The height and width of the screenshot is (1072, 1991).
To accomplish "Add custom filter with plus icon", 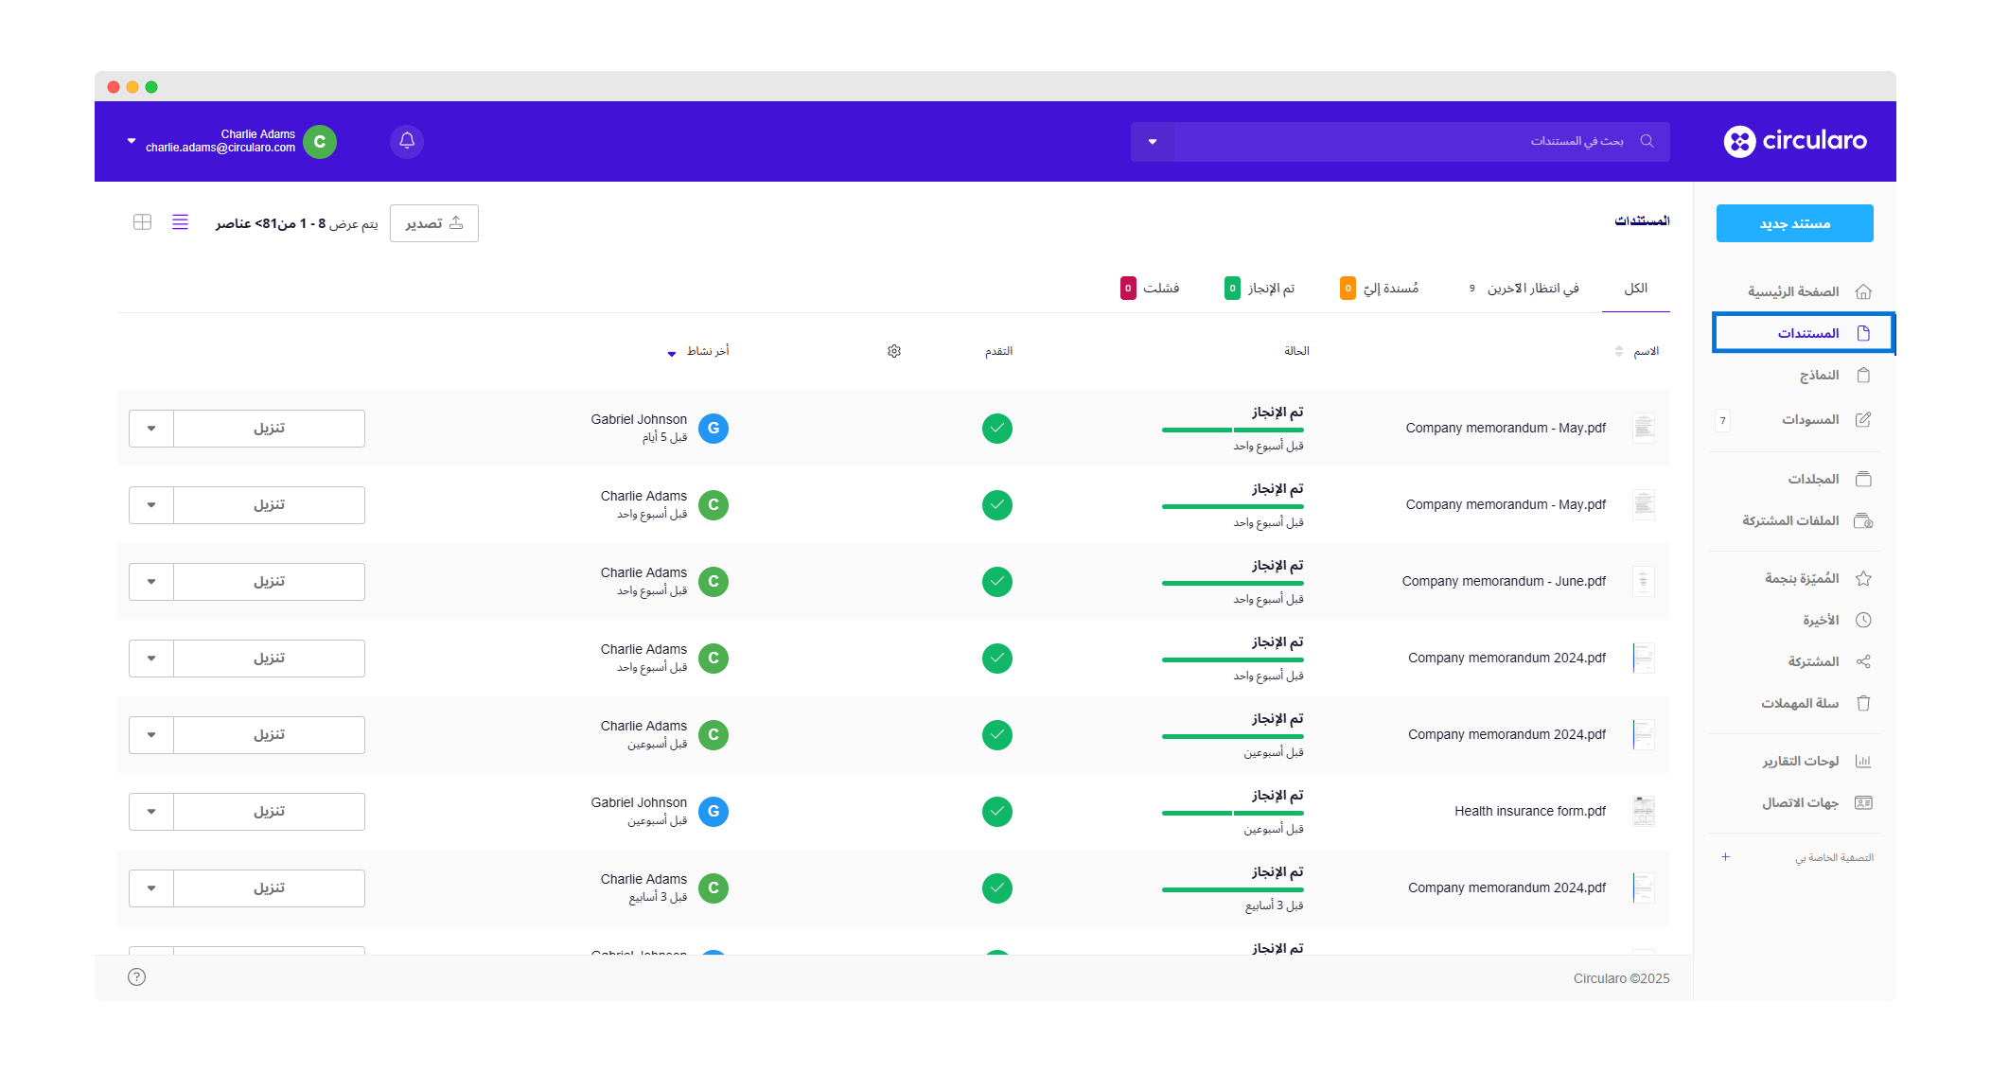I will [x=1725, y=857].
